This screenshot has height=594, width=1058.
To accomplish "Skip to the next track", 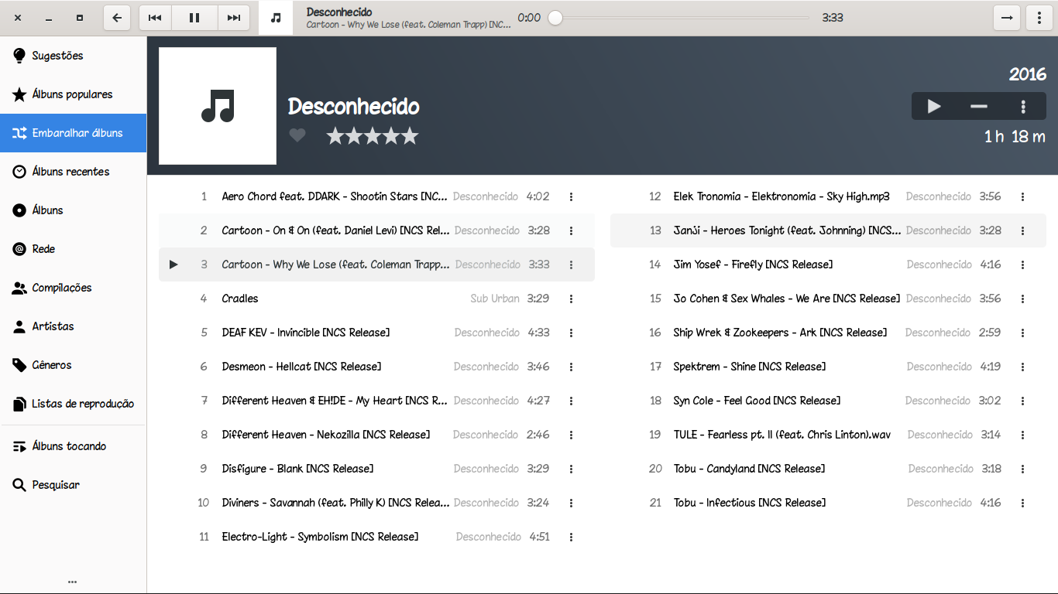I will pos(234,18).
